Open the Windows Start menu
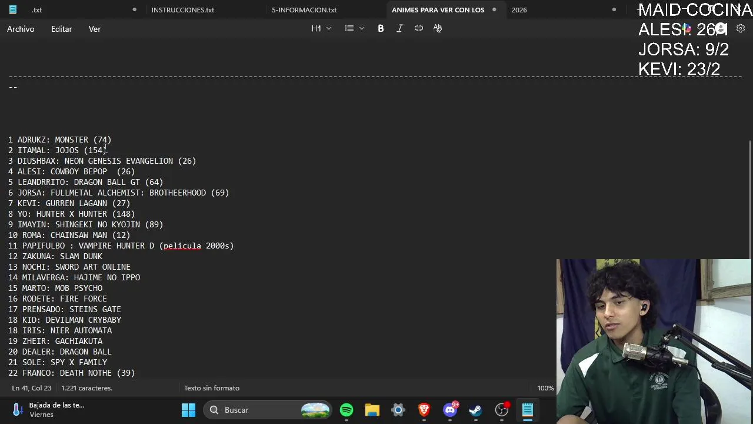 click(188, 410)
